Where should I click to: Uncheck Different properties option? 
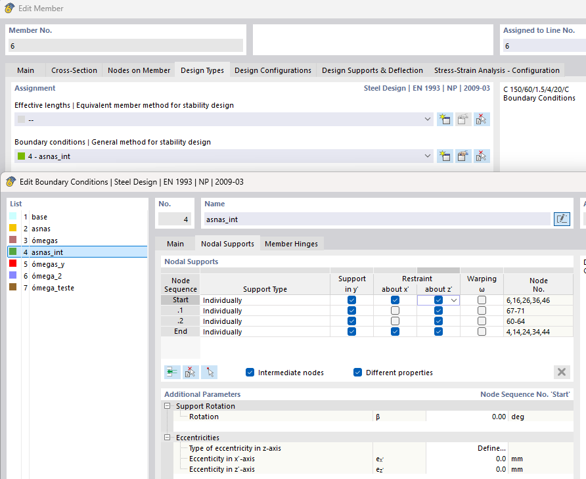coord(358,373)
